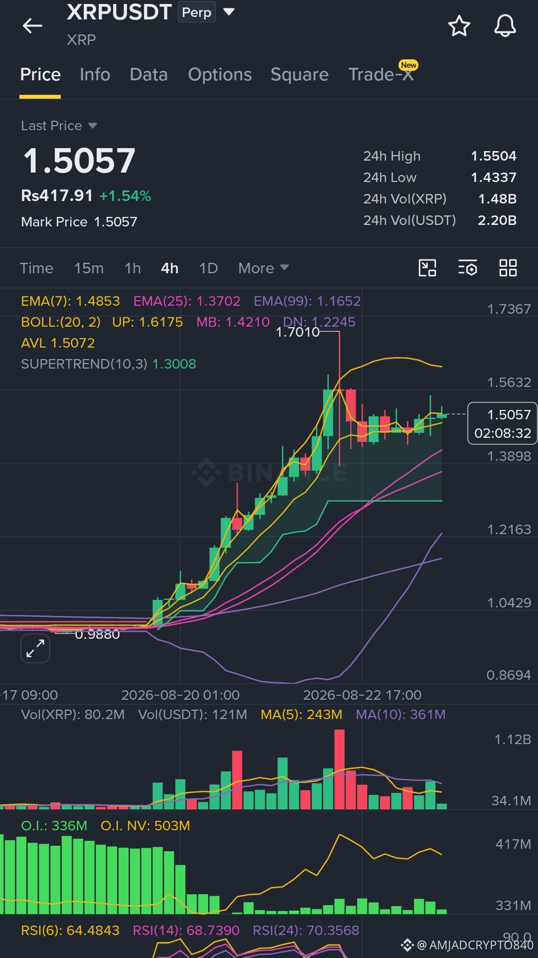The image size is (538, 958).
Task: Go to the Square tab
Action: [299, 75]
